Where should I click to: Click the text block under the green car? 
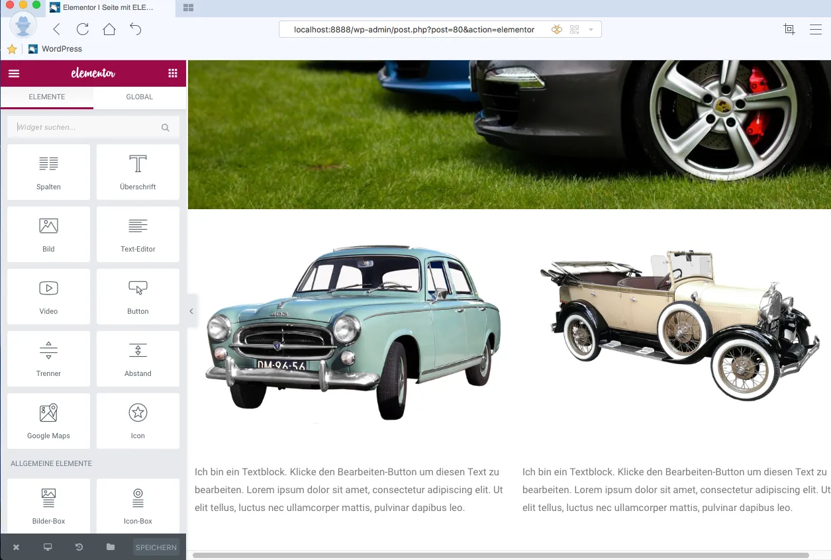pyautogui.click(x=350, y=490)
